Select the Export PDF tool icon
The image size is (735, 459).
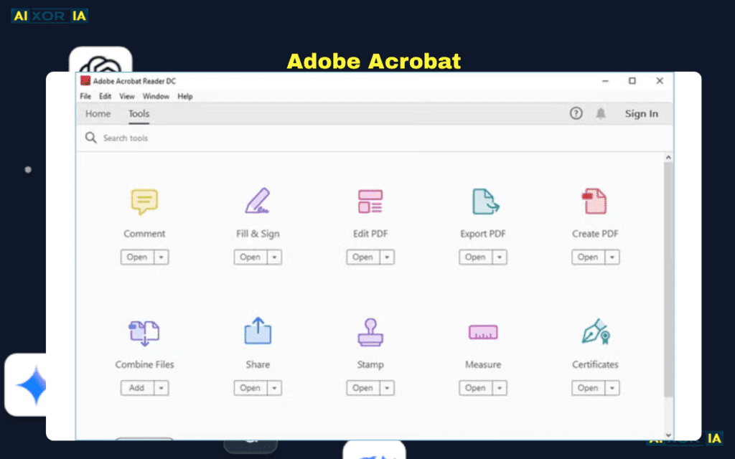(482, 201)
